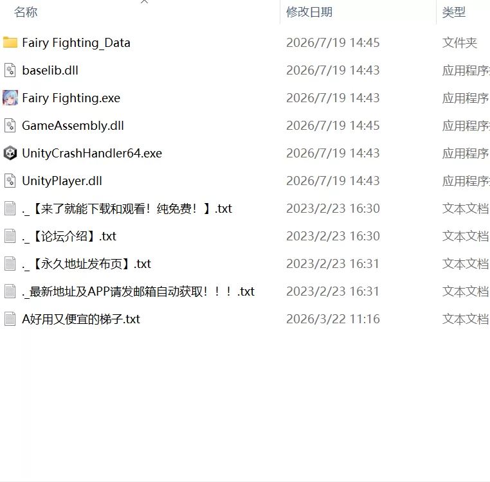The width and height of the screenshot is (490, 482).
Task: Click the date of 【永久地址发布页】.txt
Action: (x=333, y=264)
